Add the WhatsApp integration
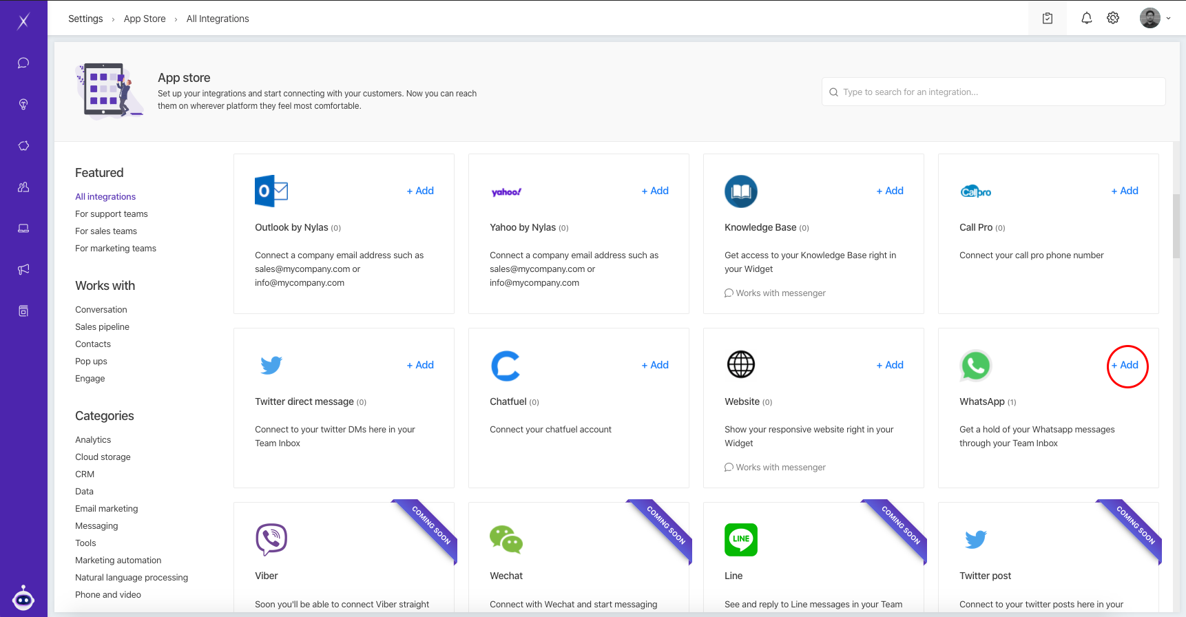 point(1125,365)
